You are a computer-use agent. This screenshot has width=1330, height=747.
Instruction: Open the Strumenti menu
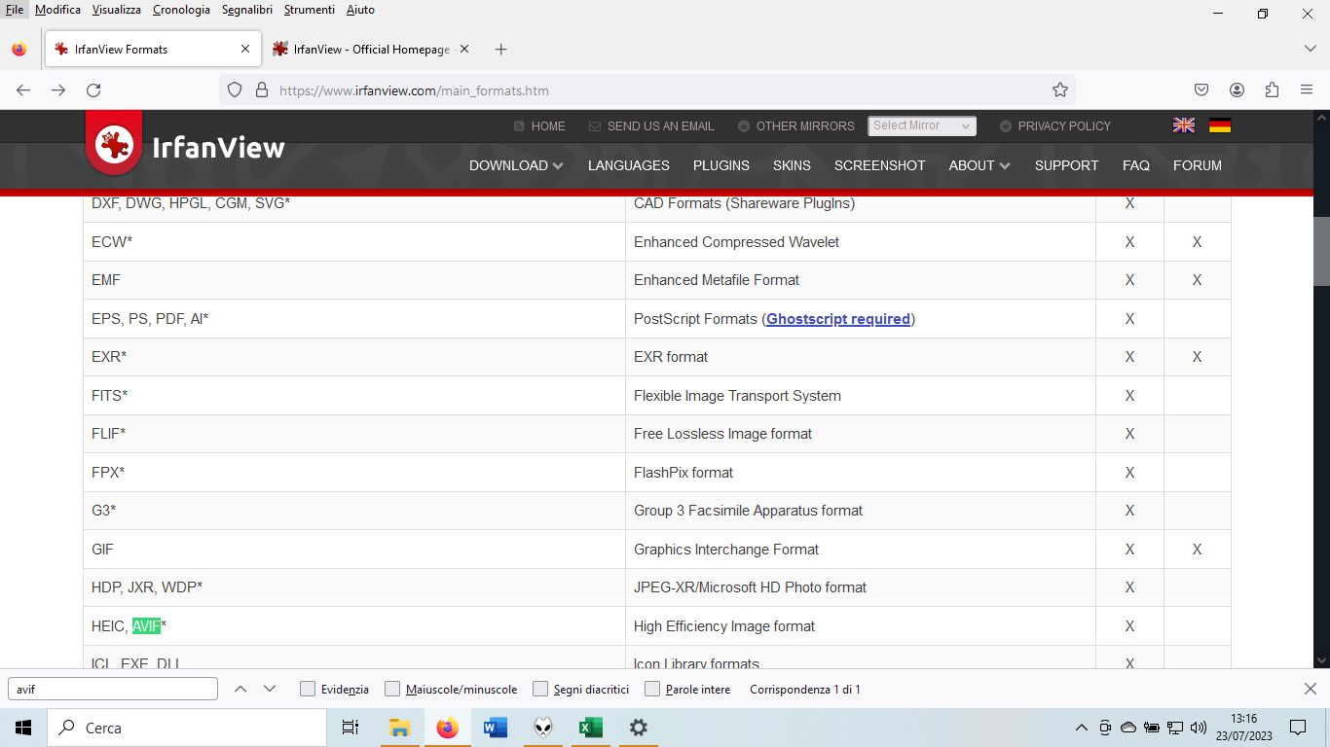(310, 10)
